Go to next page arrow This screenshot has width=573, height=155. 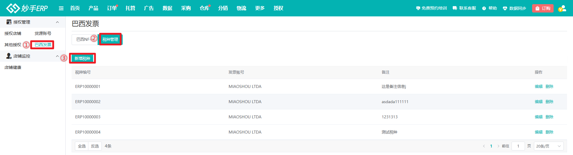498,146
